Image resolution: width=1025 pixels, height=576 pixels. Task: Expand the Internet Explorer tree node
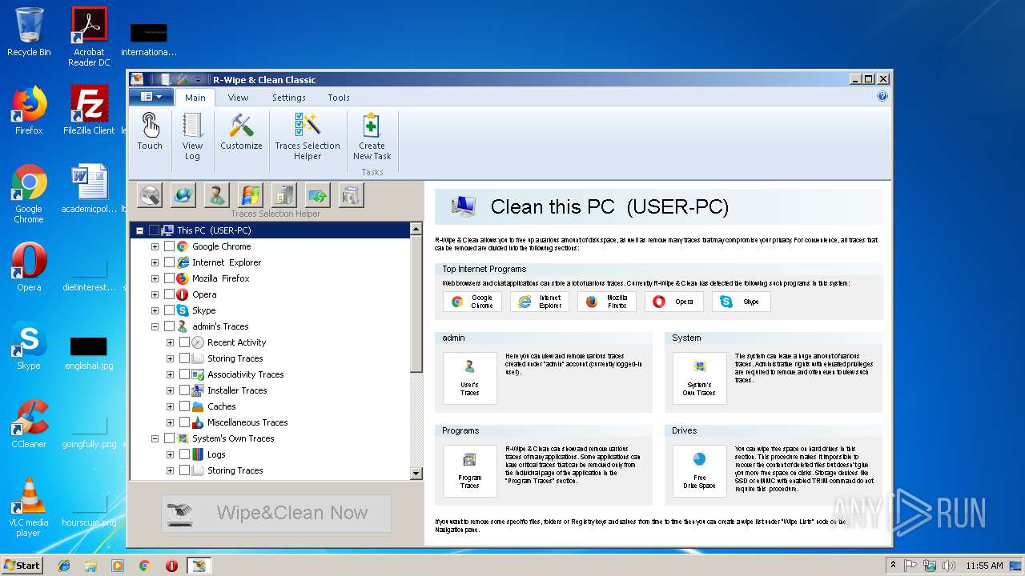(155, 262)
